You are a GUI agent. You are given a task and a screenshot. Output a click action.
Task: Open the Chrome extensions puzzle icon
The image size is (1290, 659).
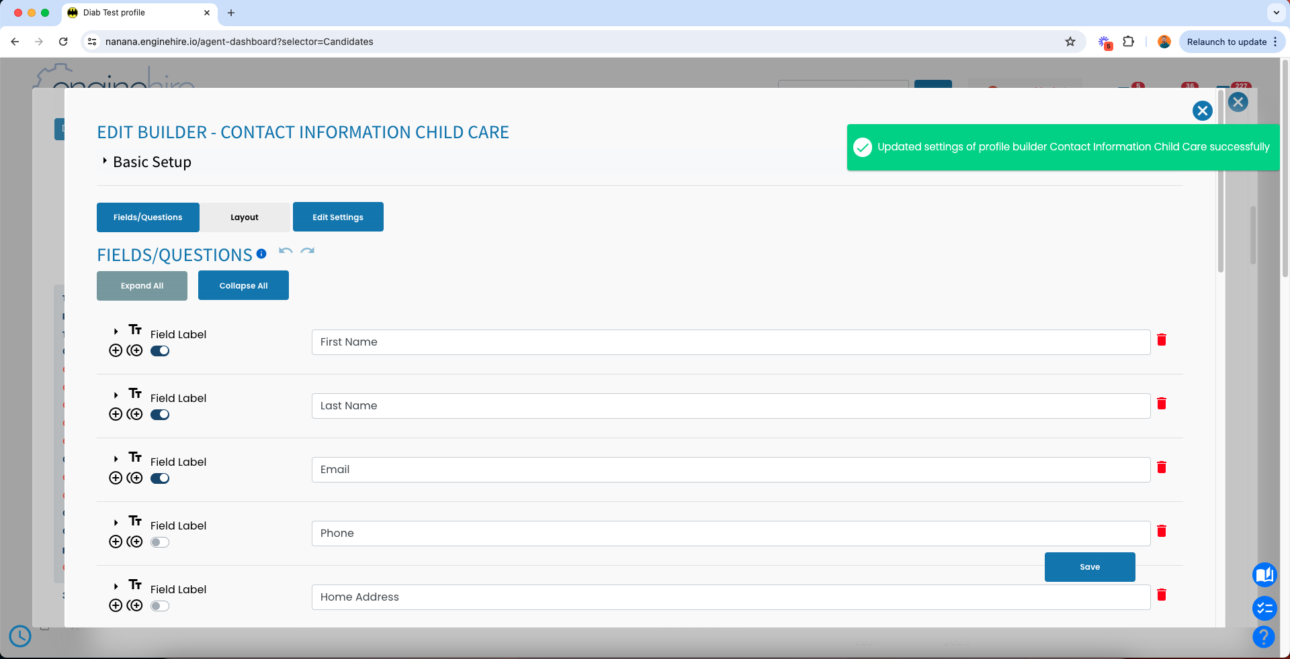pos(1129,42)
